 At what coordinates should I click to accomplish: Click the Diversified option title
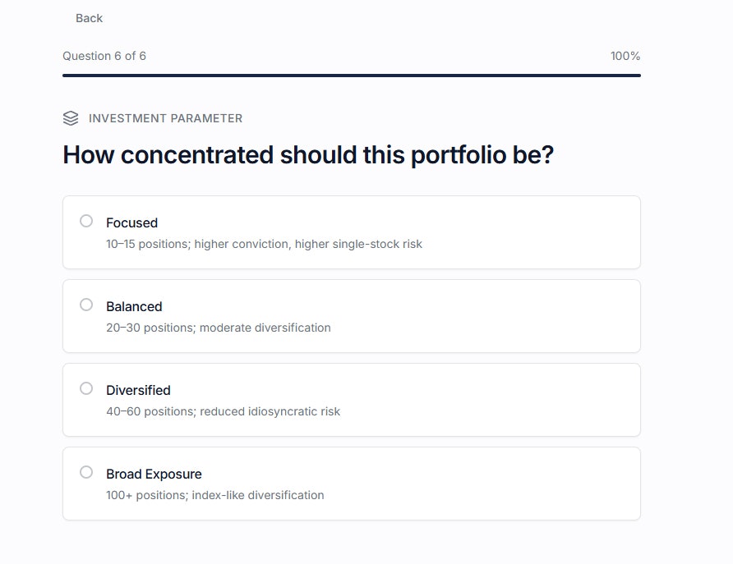(x=138, y=390)
